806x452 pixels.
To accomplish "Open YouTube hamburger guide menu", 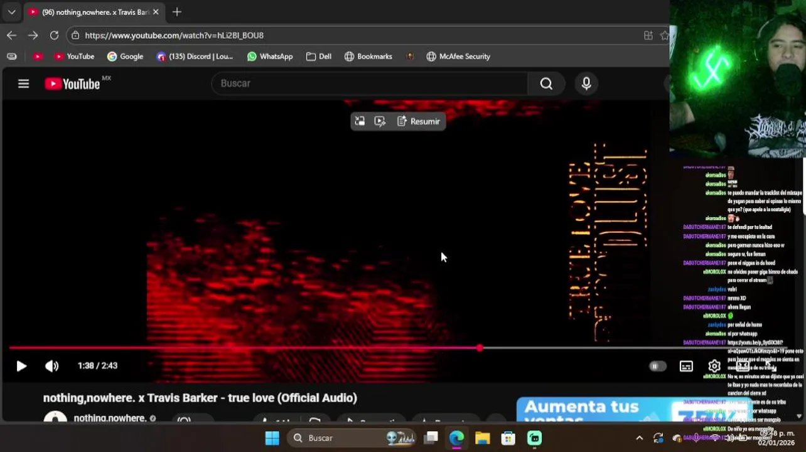I will coord(23,83).
